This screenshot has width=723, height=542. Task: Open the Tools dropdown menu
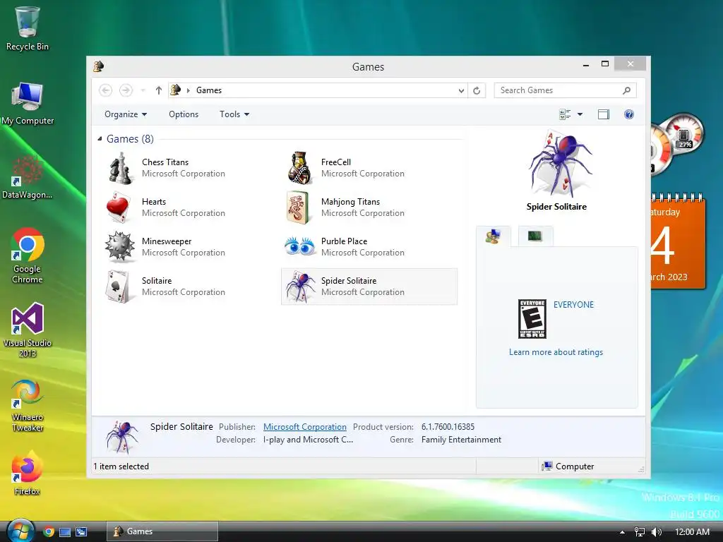click(x=234, y=114)
